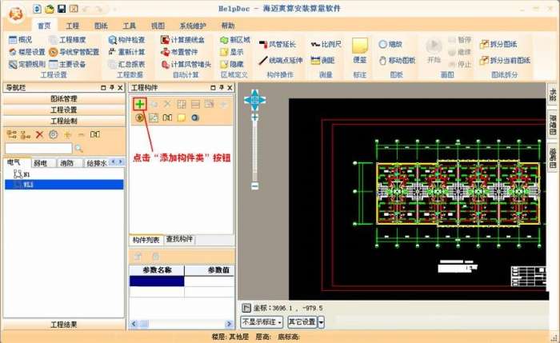
Task: Click right arrow of parameter table scrollbar
Action: (x=229, y=324)
